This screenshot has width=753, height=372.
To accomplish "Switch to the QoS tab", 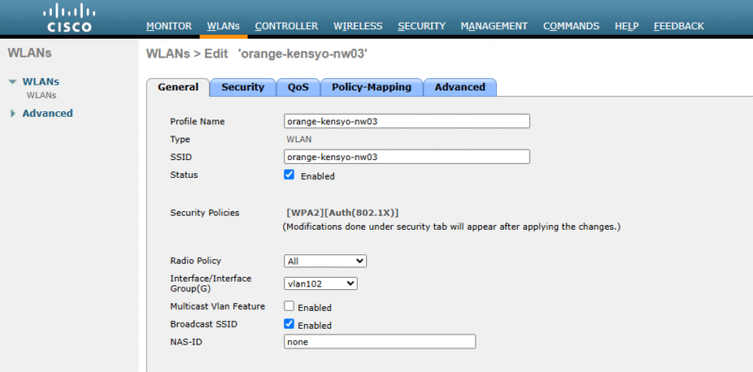I will tap(297, 88).
